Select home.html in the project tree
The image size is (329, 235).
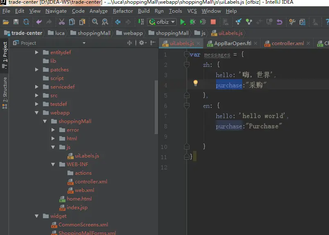[76, 199]
